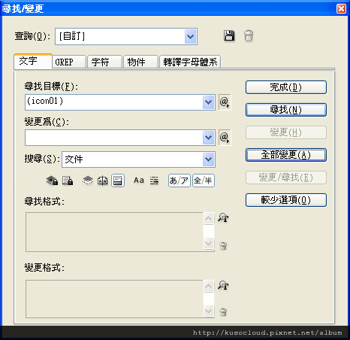Click the save query floppy disk icon
The width and height of the screenshot is (350, 340).
[x=229, y=35]
